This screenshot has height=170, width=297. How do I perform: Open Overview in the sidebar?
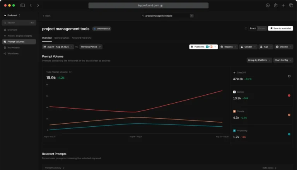click(12, 30)
